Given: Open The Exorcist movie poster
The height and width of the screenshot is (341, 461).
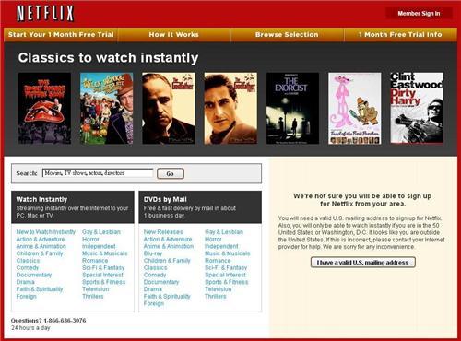Looking at the screenshot, I should (x=292, y=108).
